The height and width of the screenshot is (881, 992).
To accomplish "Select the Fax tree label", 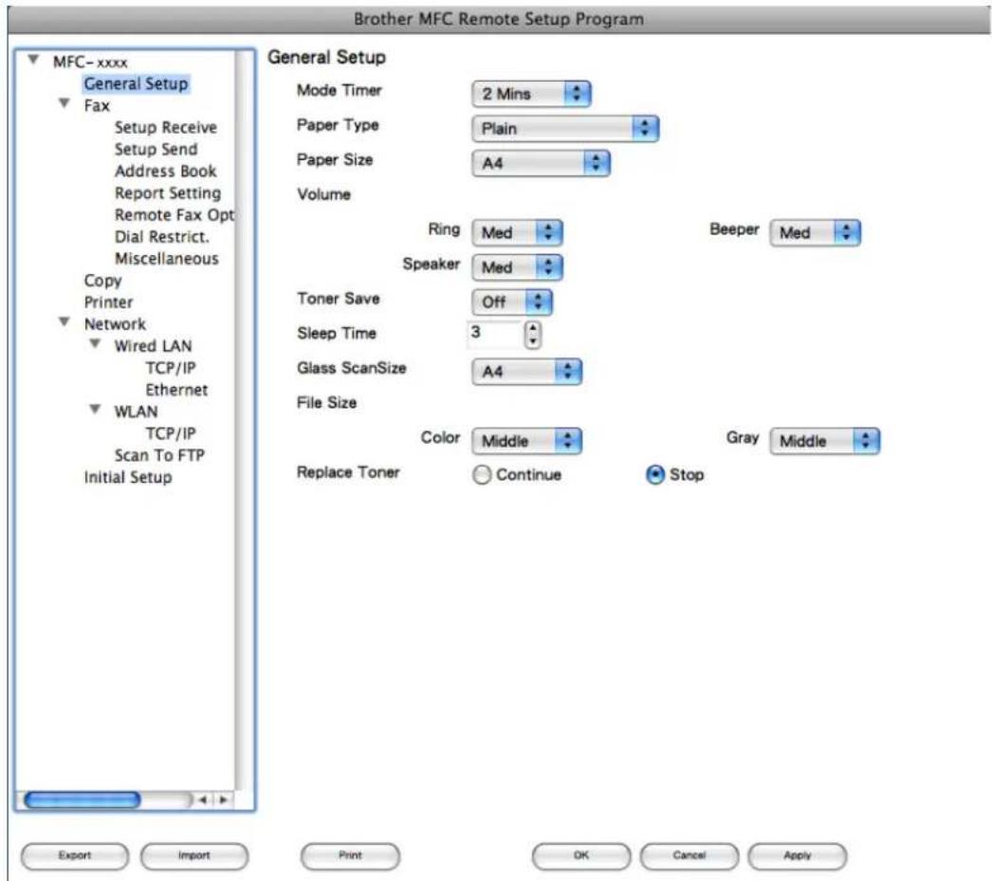I will click(x=97, y=105).
